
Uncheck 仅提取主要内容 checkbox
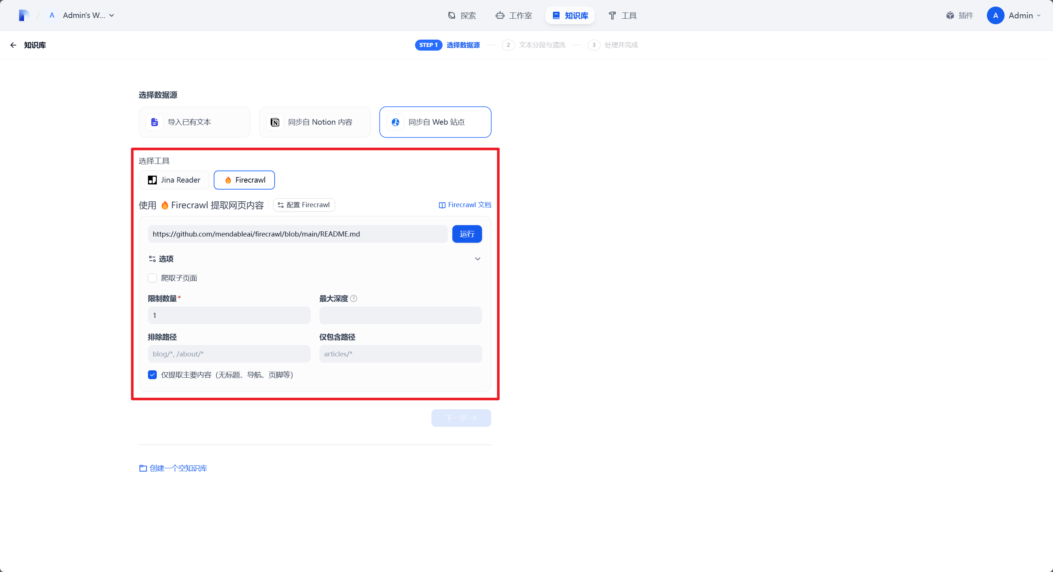pos(152,375)
